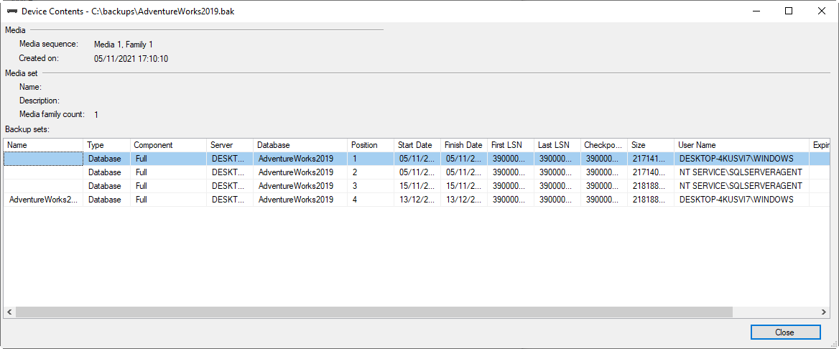Select the position 4 cell
839x349 pixels.
tap(371, 199)
